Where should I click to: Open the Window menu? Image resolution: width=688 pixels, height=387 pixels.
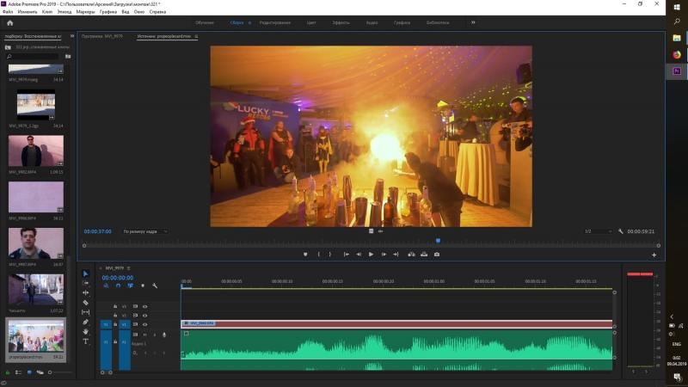(138, 12)
